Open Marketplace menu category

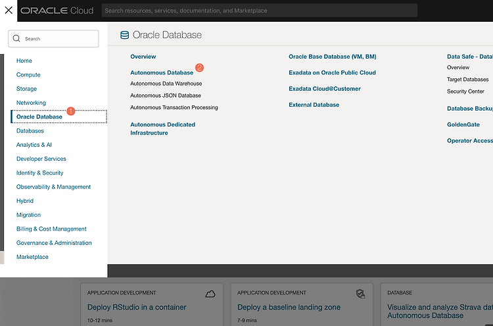pyautogui.click(x=32, y=257)
